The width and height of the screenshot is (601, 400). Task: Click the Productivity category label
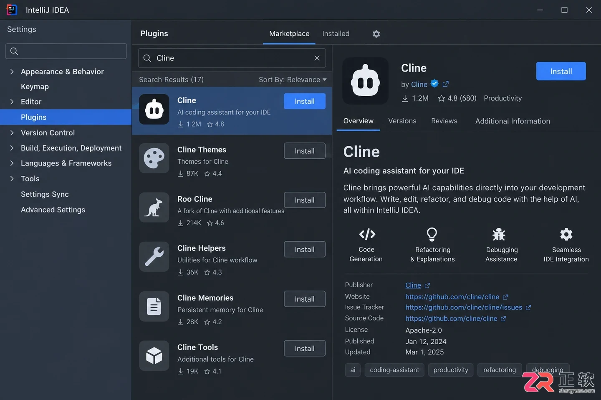pyautogui.click(x=503, y=98)
